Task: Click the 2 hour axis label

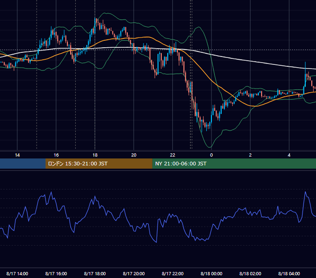Action: [x=250, y=155]
